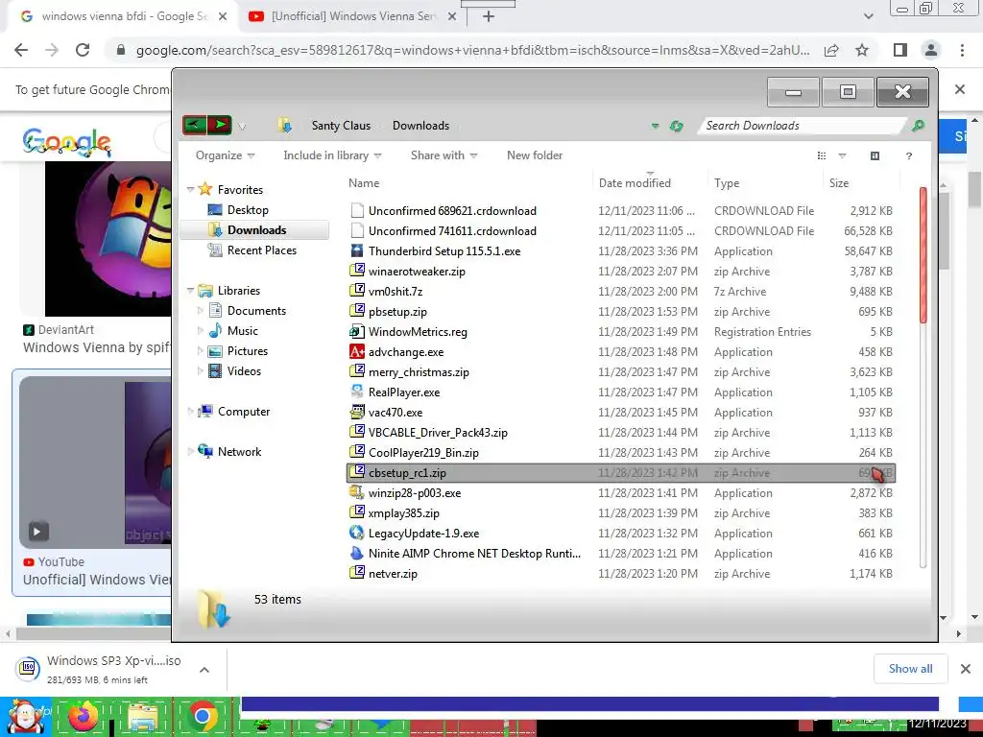Select Videos library
Image resolution: width=983 pixels, height=737 pixels.
click(x=244, y=371)
